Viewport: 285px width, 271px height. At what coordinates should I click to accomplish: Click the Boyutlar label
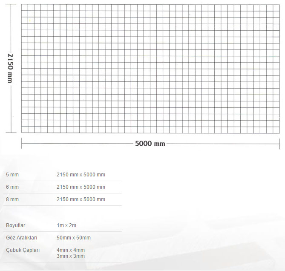tap(16, 225)
